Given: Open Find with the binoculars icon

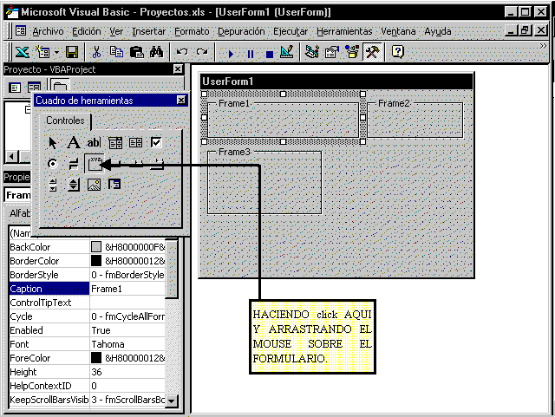Looking at the screenshot, I should (x=156, y=53).
